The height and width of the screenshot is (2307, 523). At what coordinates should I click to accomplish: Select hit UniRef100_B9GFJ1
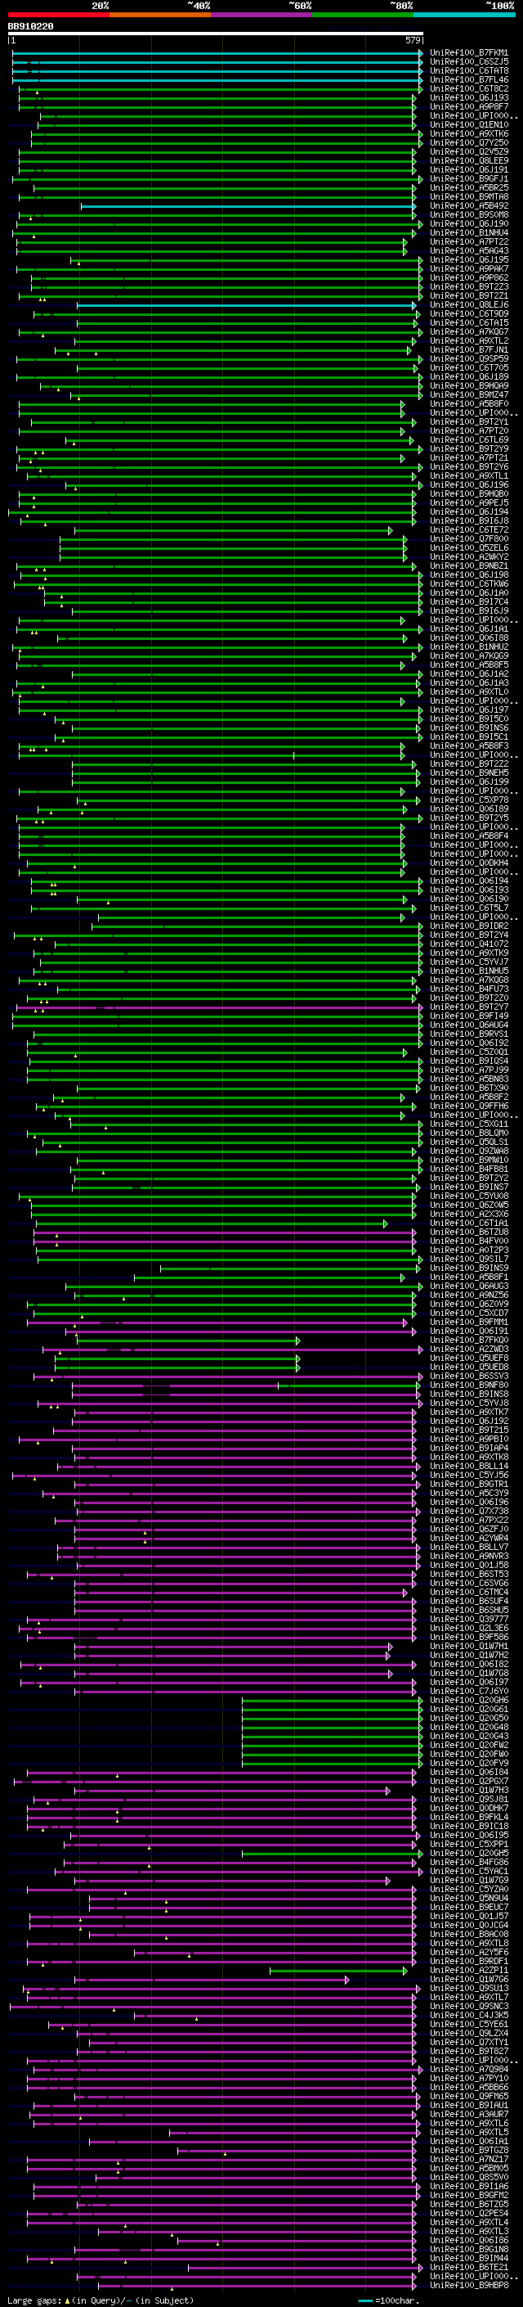(469, 178)
